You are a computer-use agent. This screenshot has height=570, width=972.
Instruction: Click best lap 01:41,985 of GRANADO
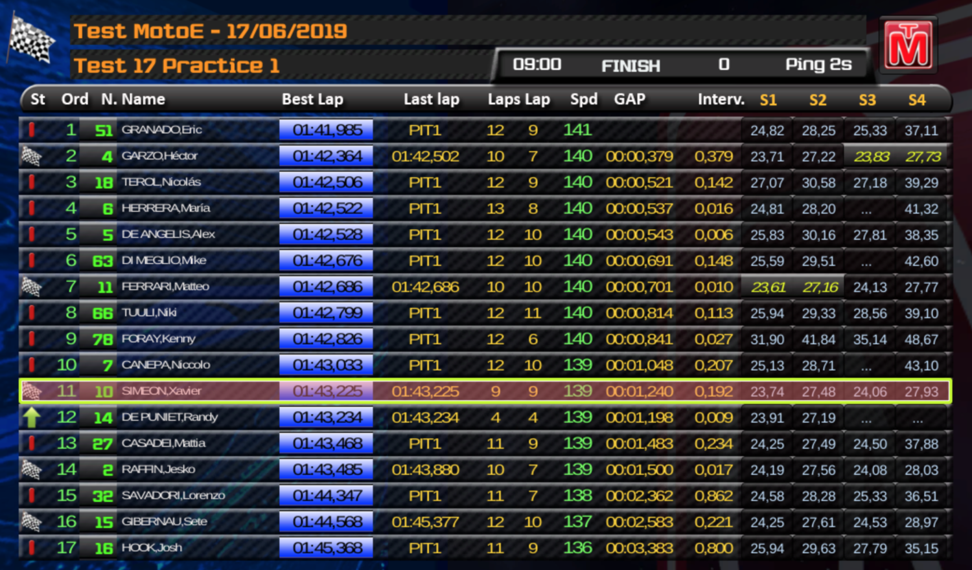[327, 130]
